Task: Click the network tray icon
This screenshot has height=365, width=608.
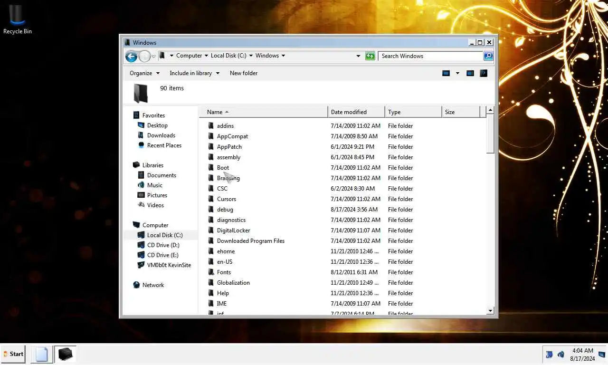Action: coord(549,355)
